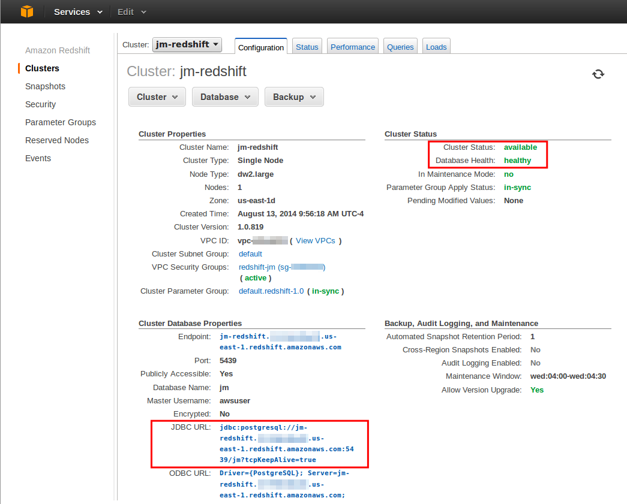Open Reserved Nodes in the sidebar
The width and height of the screenshot is (627, 504).
(57, 140)
